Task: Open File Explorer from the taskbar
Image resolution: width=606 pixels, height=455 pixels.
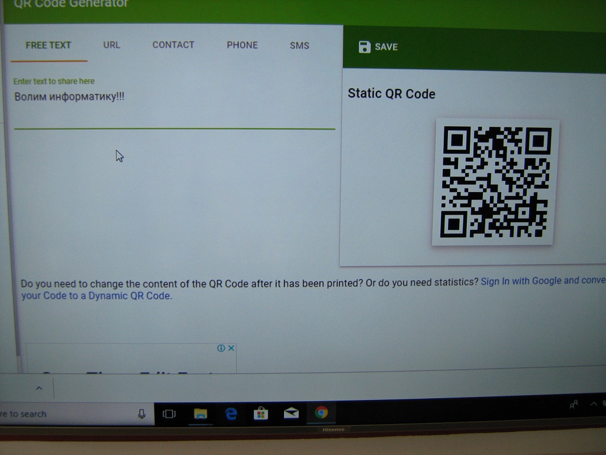Action: (x=201, y=414)
